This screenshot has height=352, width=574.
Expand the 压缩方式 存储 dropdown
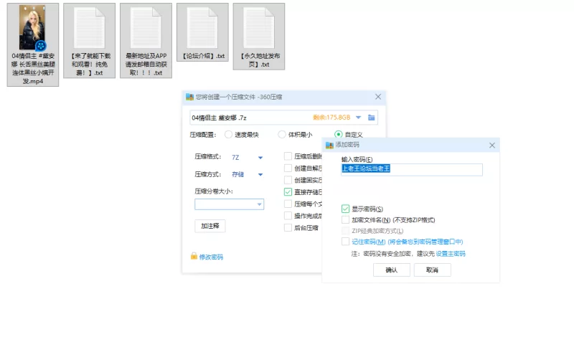click(260, 174)
